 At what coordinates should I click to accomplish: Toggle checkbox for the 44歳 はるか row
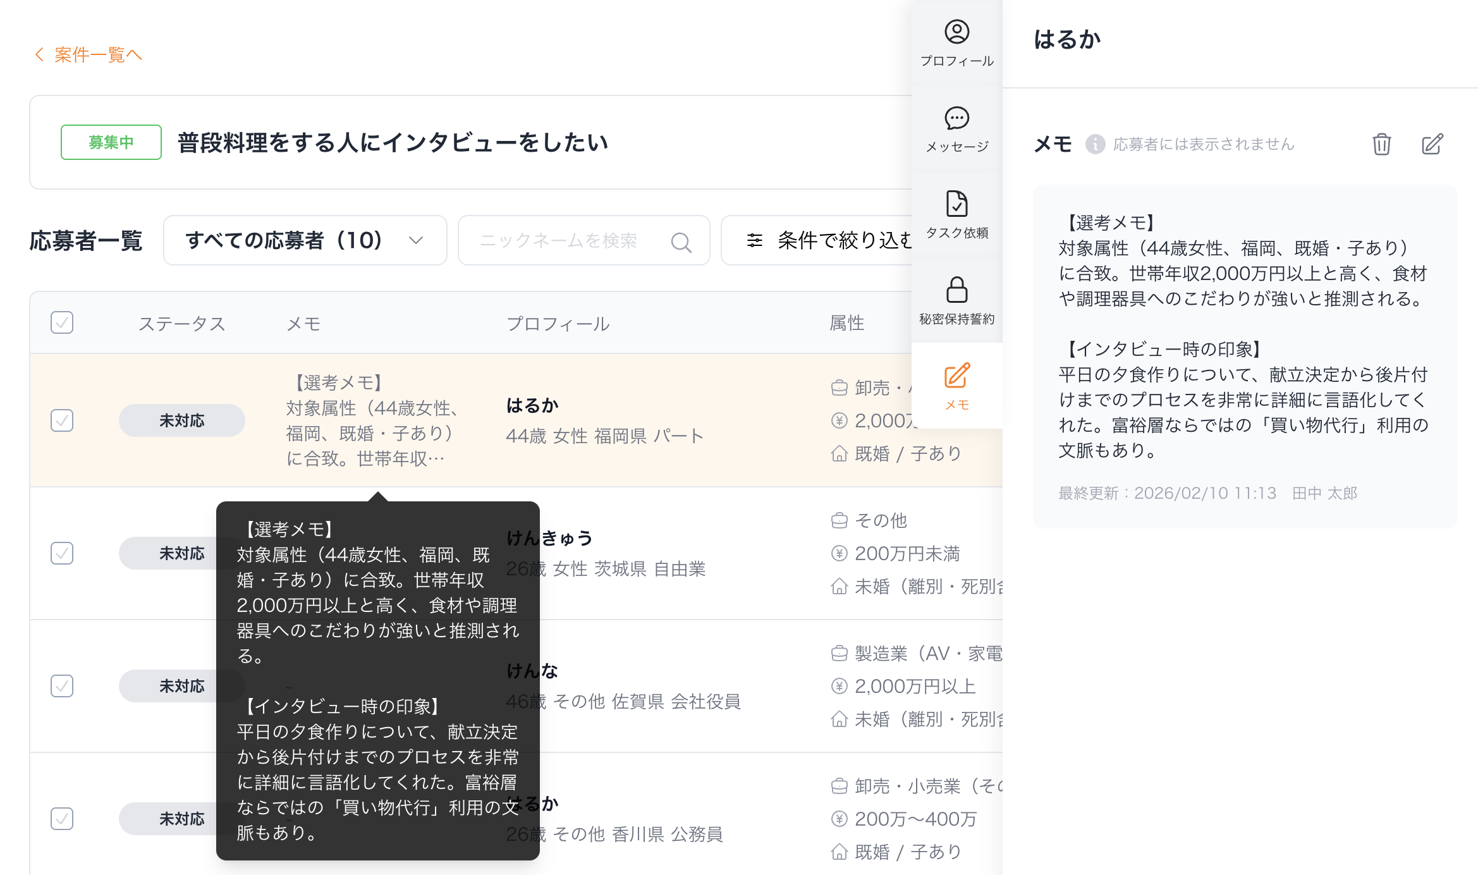(x=62, y=420)
